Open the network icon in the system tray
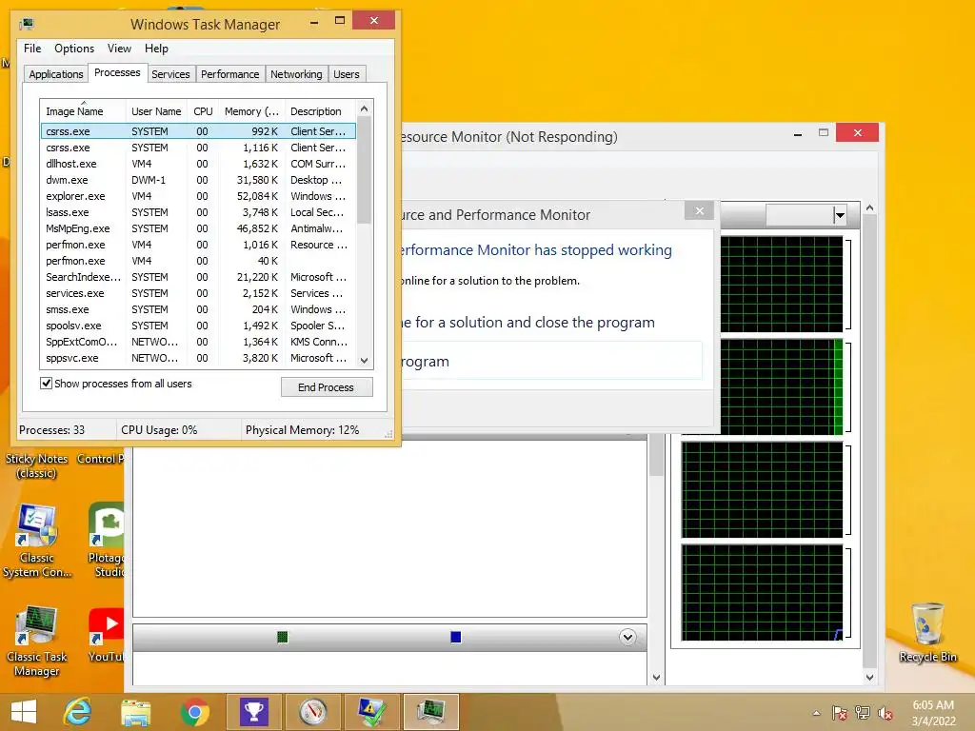The image size is (975, 731). point(863,713)
